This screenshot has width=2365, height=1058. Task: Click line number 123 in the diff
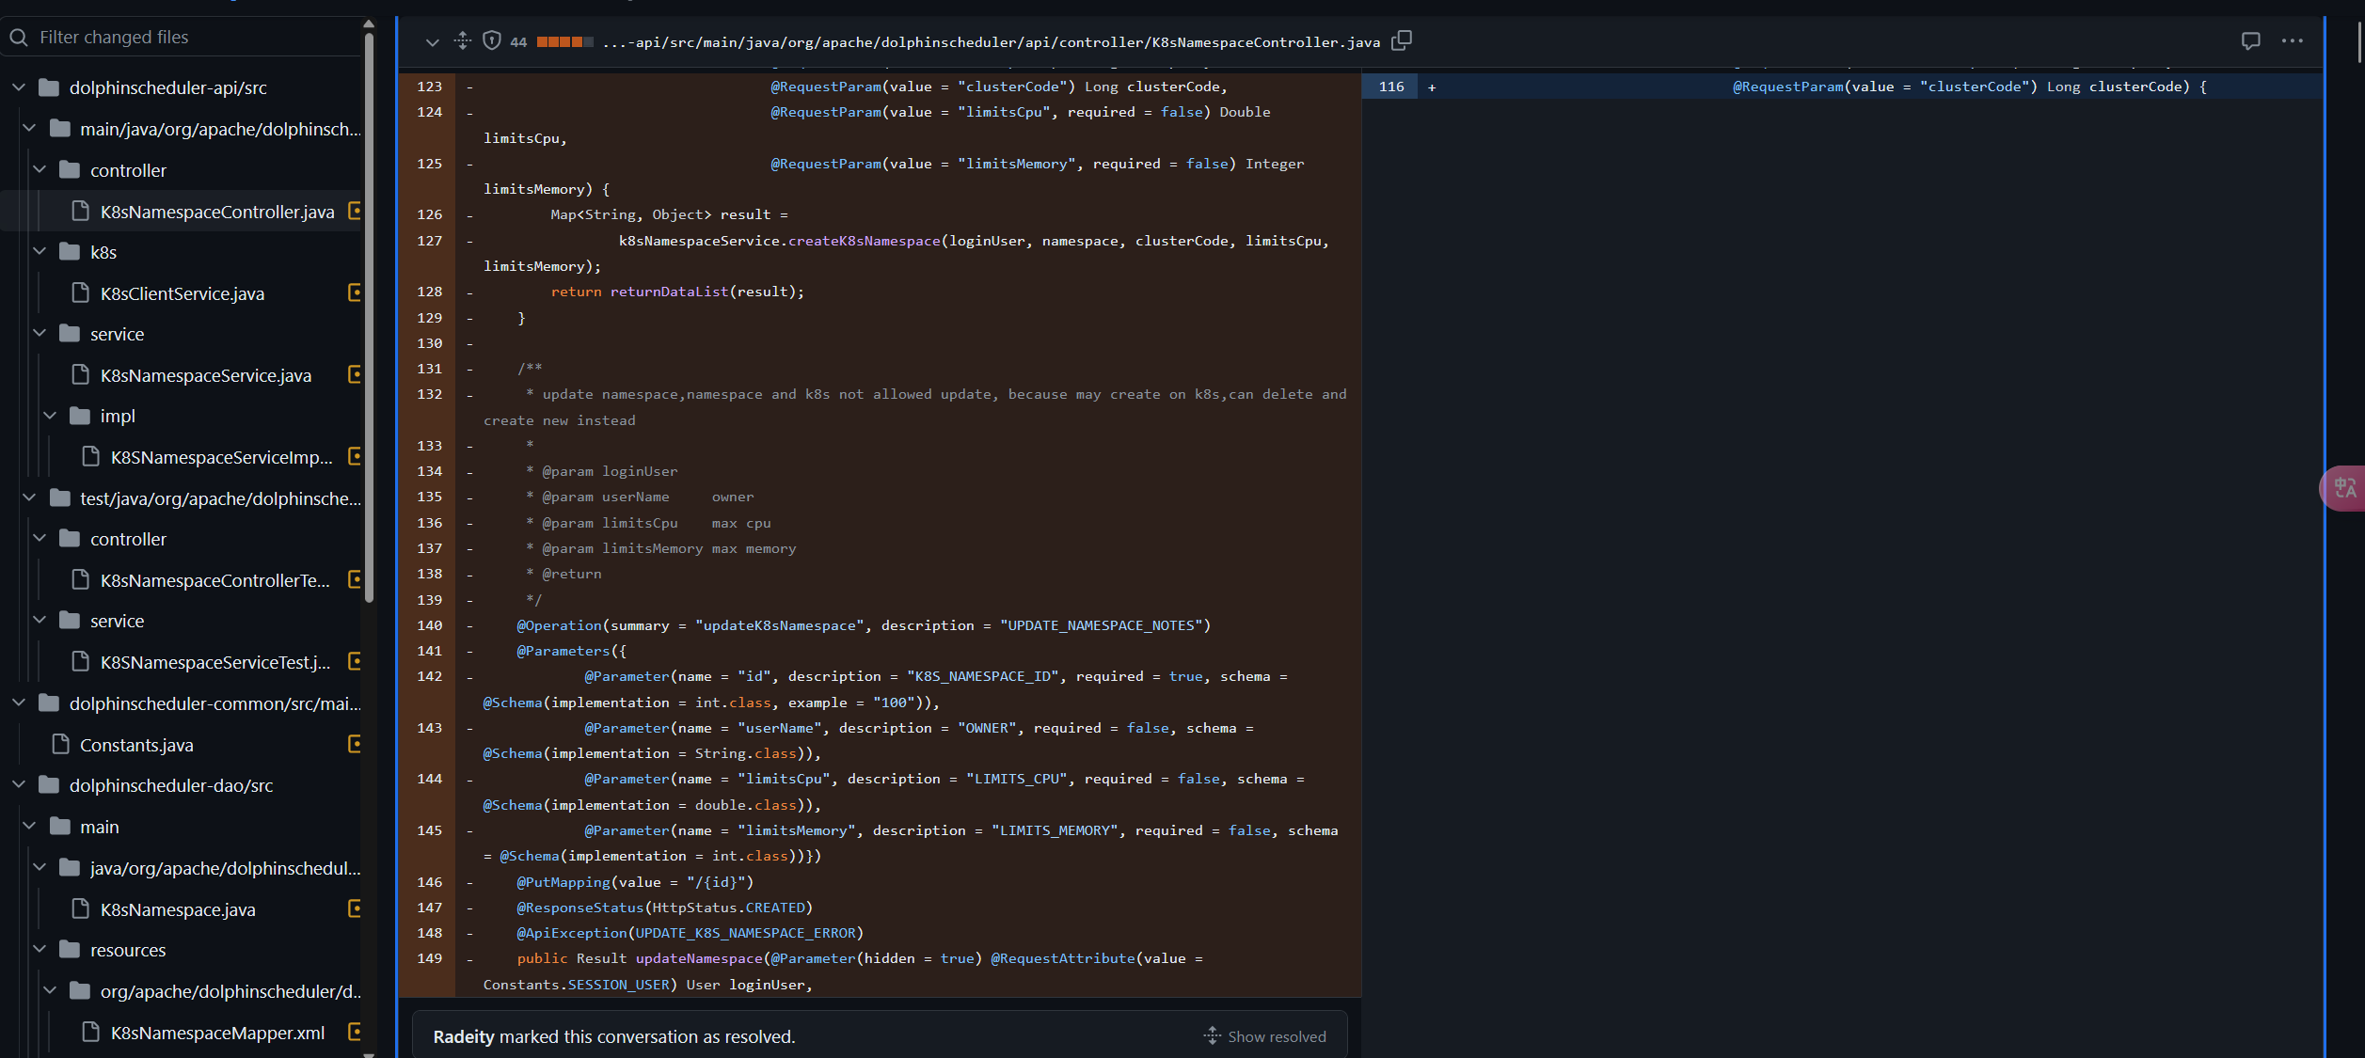(x=429, y=87)
